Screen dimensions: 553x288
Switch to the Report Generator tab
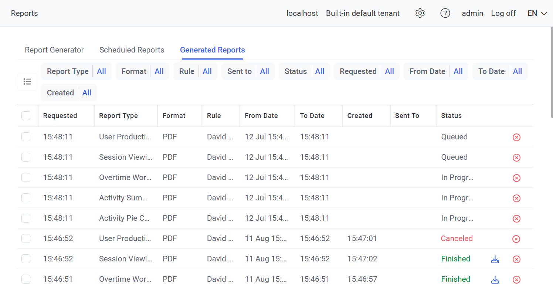54,50
